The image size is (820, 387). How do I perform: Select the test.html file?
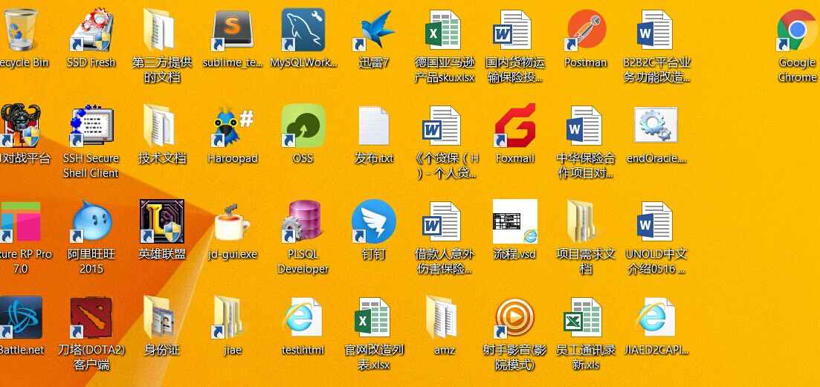[x=303, y=317]
